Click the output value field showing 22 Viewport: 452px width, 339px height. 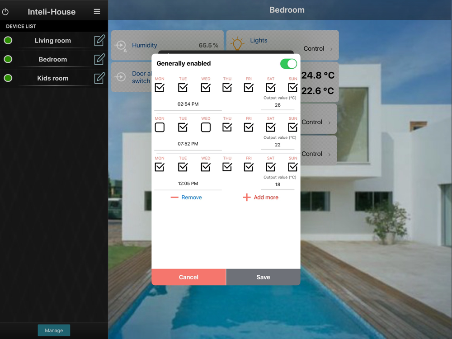[278, 145]
